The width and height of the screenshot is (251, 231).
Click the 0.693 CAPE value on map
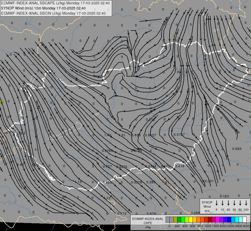(237, 149)
